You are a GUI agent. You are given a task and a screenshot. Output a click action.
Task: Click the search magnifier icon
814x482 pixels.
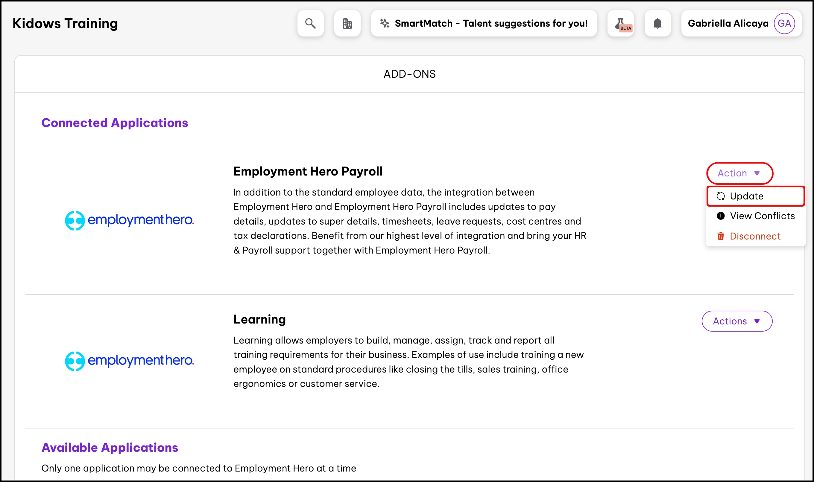310,23
